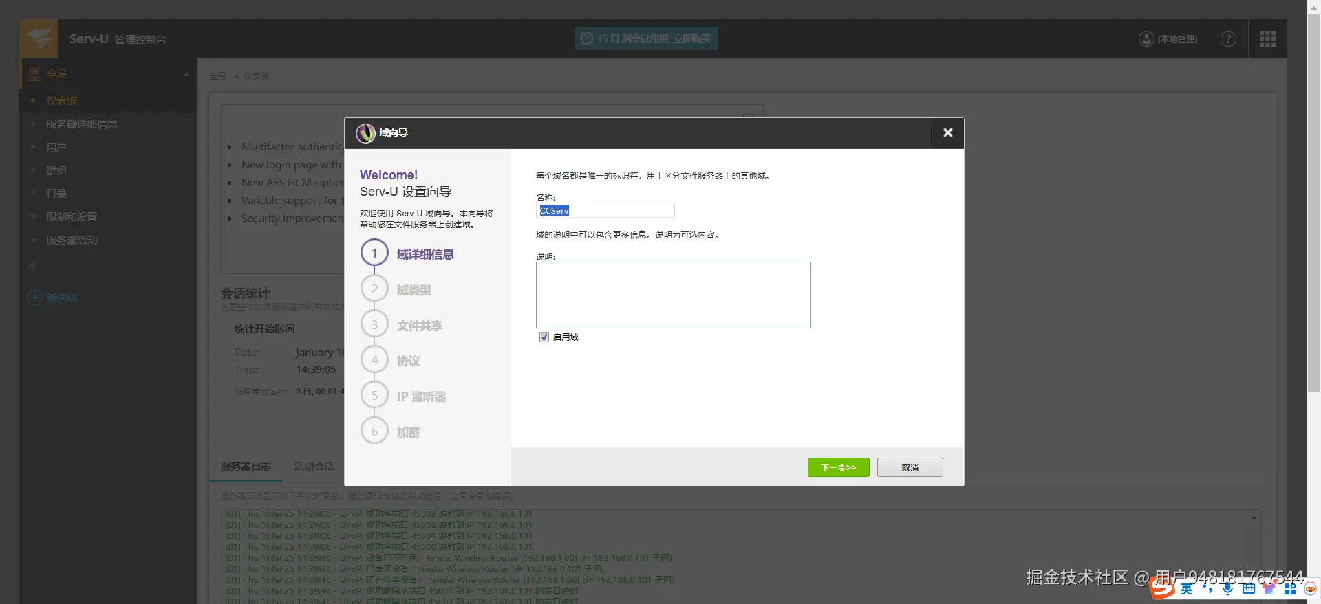Viewport: 1321px width, 604px height.
Task: Click the domain wizard logo icon
Action: 365,133
